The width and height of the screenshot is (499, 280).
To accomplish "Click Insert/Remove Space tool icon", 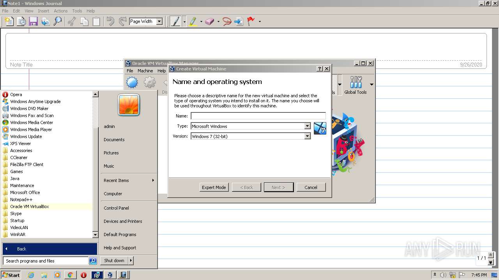I will 239,21.
